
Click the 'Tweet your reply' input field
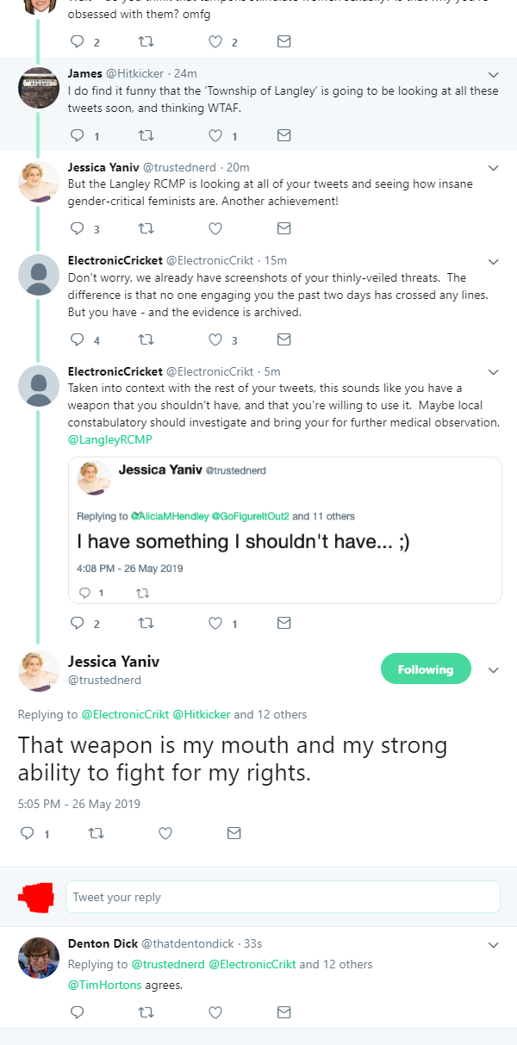[283, 897]
